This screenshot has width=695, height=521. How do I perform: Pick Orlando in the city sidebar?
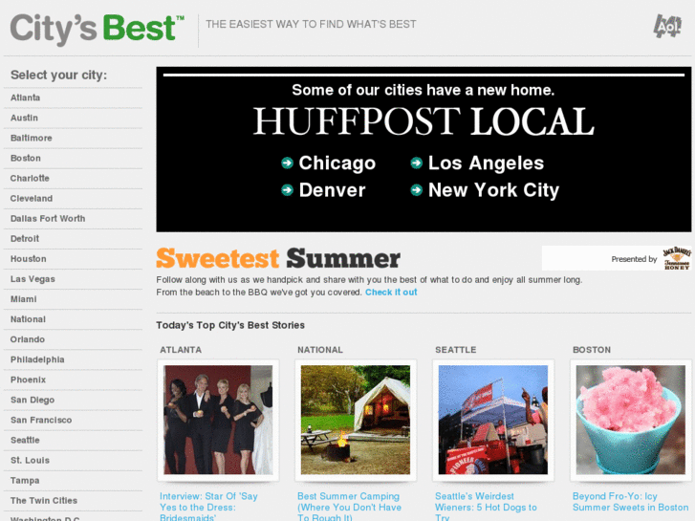pos(28,339)
